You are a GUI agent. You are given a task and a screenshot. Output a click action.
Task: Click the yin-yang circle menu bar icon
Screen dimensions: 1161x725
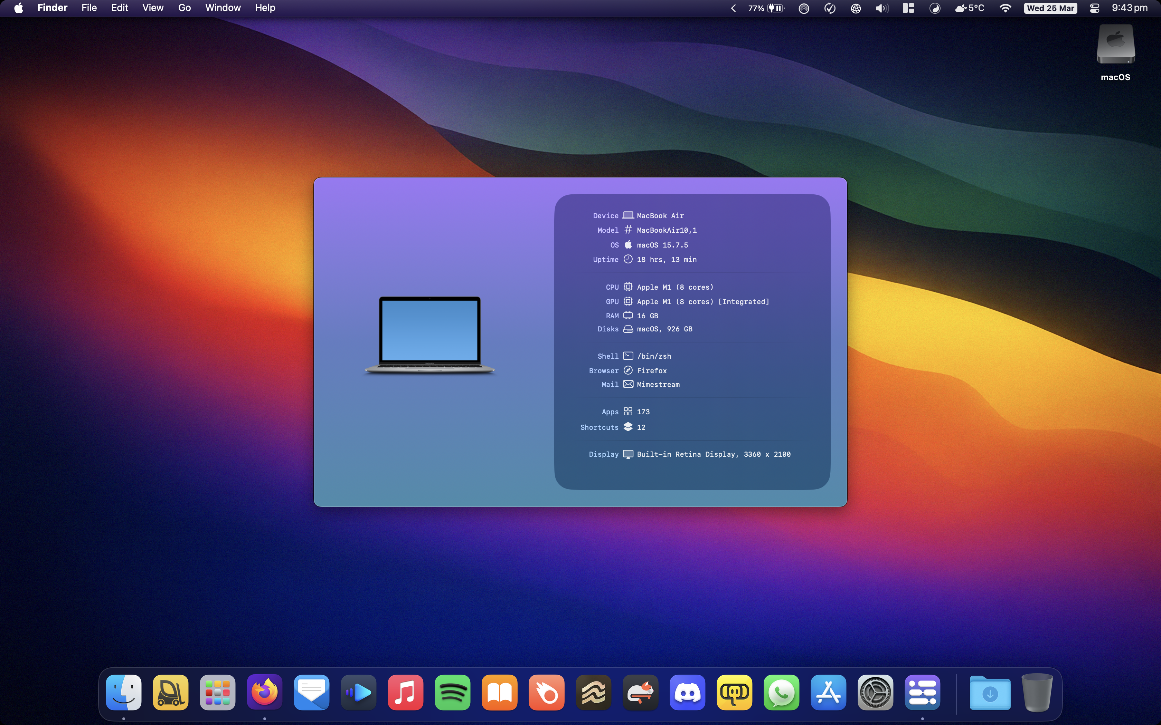(935, 8)
